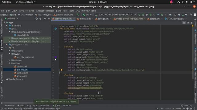197x110 pixels.
Task: Click the white color gutter swatch
Action: [x=56, y=60]
